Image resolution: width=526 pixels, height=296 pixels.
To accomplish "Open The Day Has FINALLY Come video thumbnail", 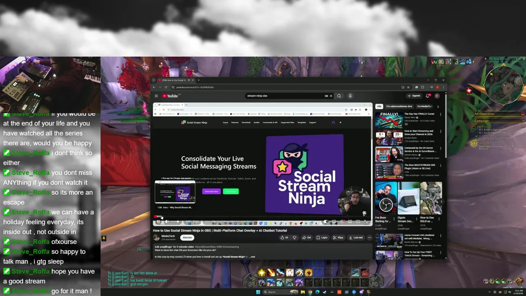I will [389, 120].
